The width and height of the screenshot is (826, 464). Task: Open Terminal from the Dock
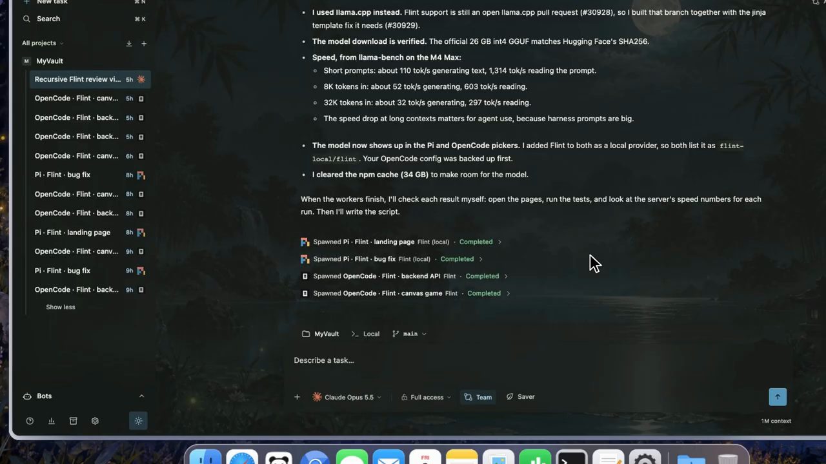[572, 458]
